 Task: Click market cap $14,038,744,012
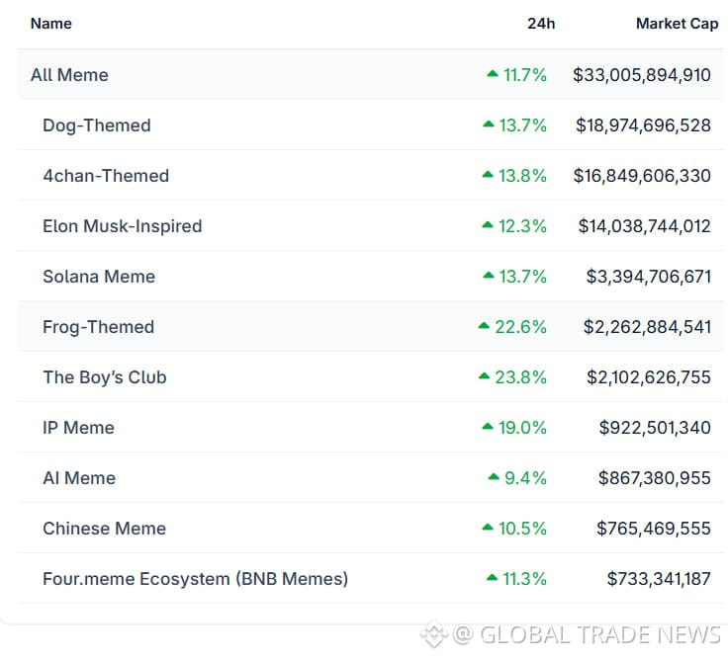(x=645, y=226)
